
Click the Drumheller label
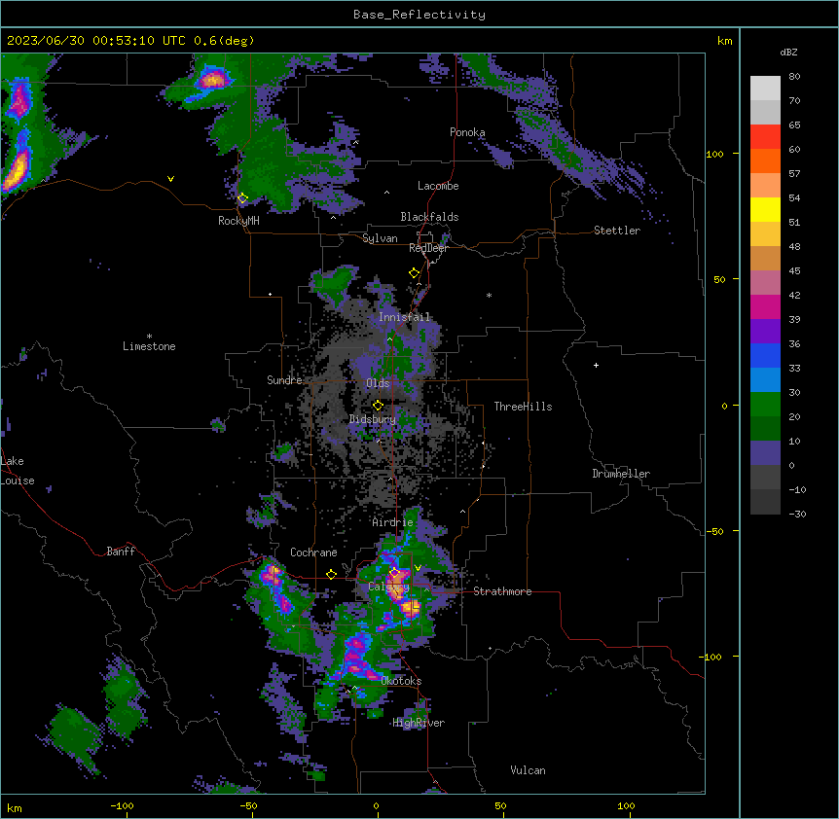tap(621, 474)
